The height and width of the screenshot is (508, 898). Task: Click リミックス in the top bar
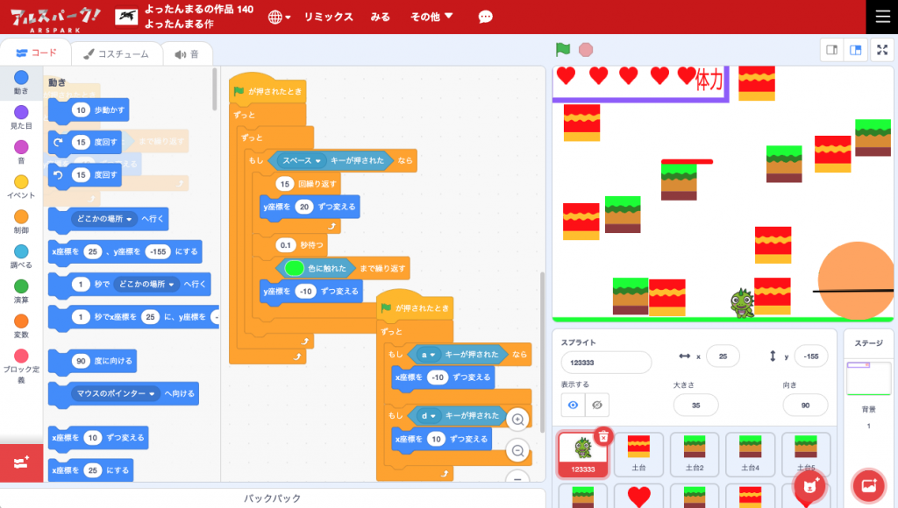pyautogui.click(x=328, y=18)
